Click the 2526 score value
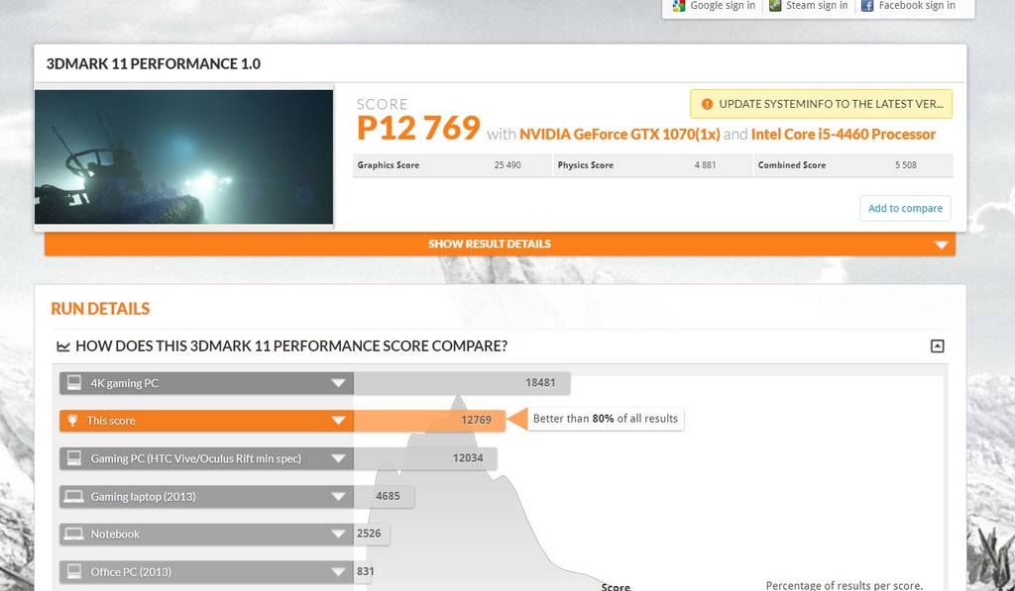Viewport: 1015px width, 591px height. [x=369, y=534]
